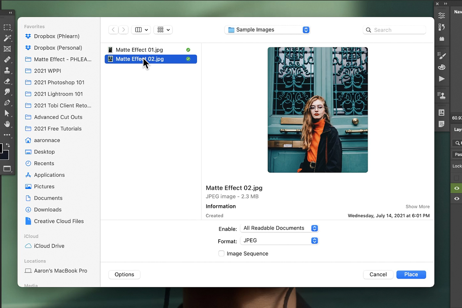Enable the Image Sequence checkbox

221,253
